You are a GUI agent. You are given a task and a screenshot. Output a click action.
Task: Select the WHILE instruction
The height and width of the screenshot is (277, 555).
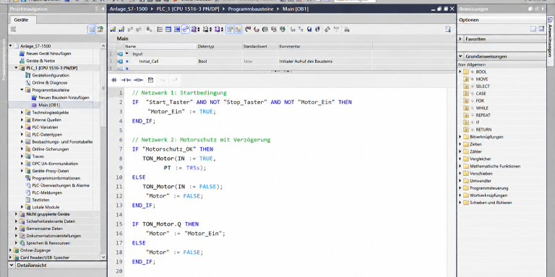[x=482, y=107]
